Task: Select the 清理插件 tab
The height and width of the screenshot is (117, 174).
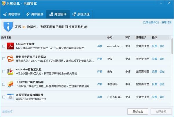Action: coord(58,14)
